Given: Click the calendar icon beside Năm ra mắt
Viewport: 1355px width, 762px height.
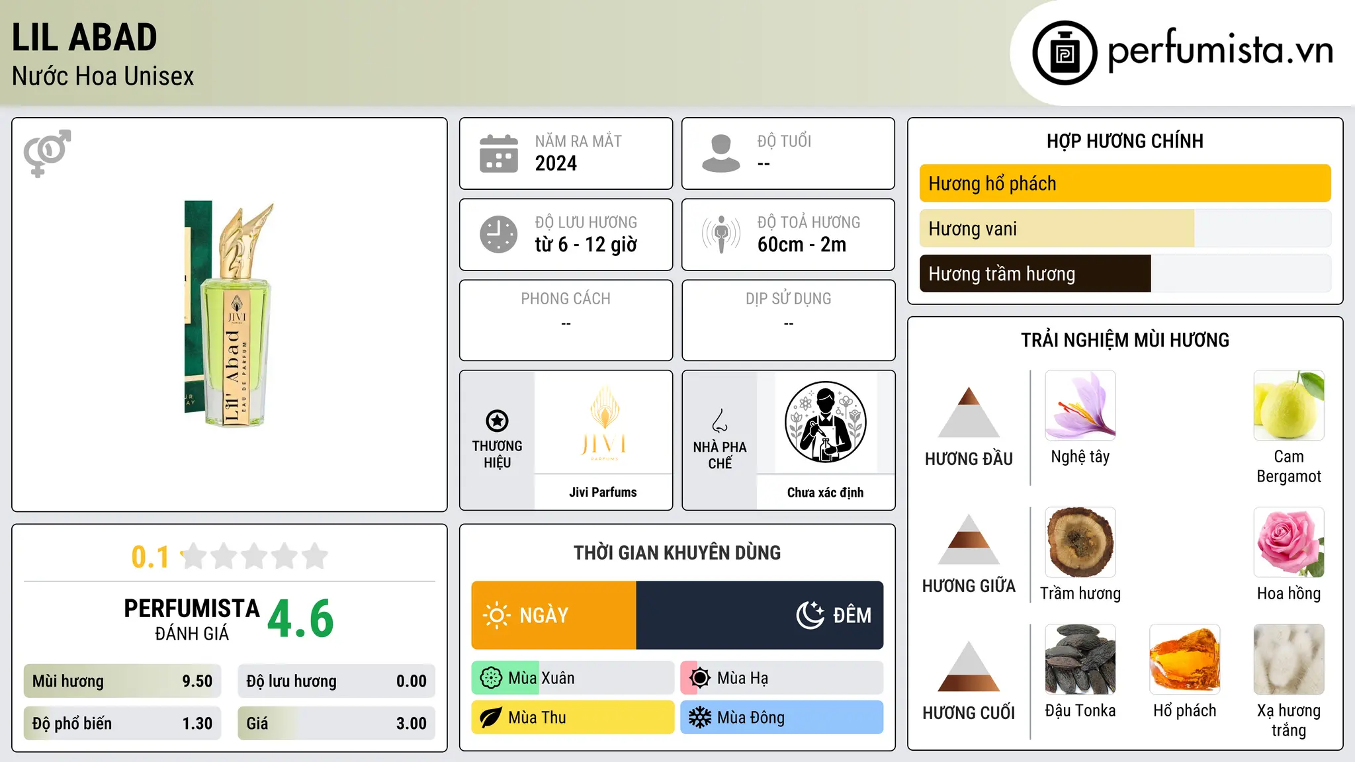Looking at the screenshot, I should pos(499,153).
